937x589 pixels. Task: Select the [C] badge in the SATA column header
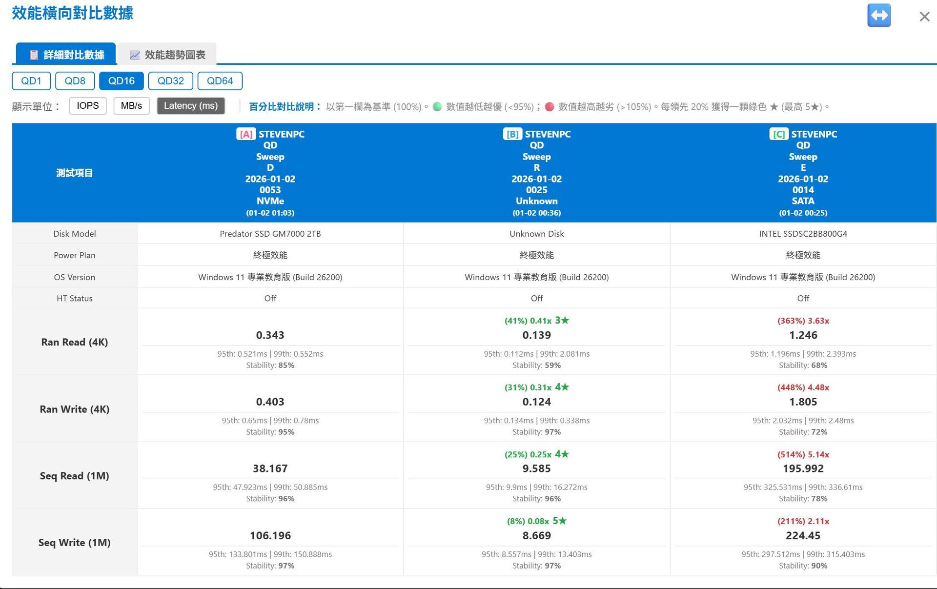779,134
